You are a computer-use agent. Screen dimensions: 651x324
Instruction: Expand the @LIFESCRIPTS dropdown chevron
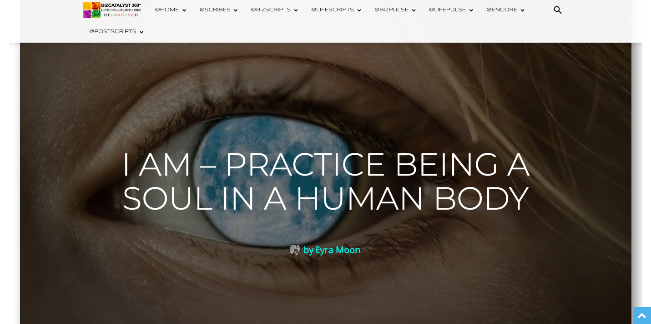tap(359, 10)
